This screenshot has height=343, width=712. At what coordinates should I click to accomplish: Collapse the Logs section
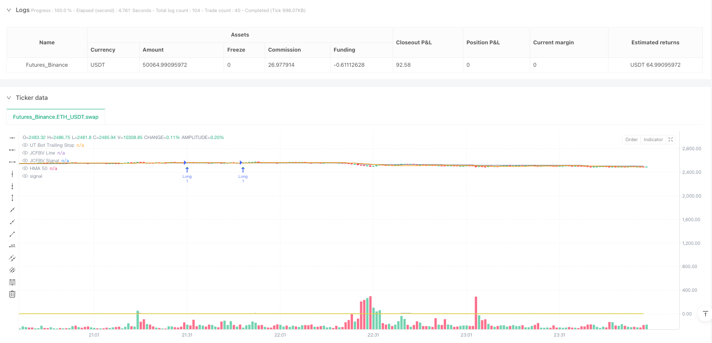[9, 10]
